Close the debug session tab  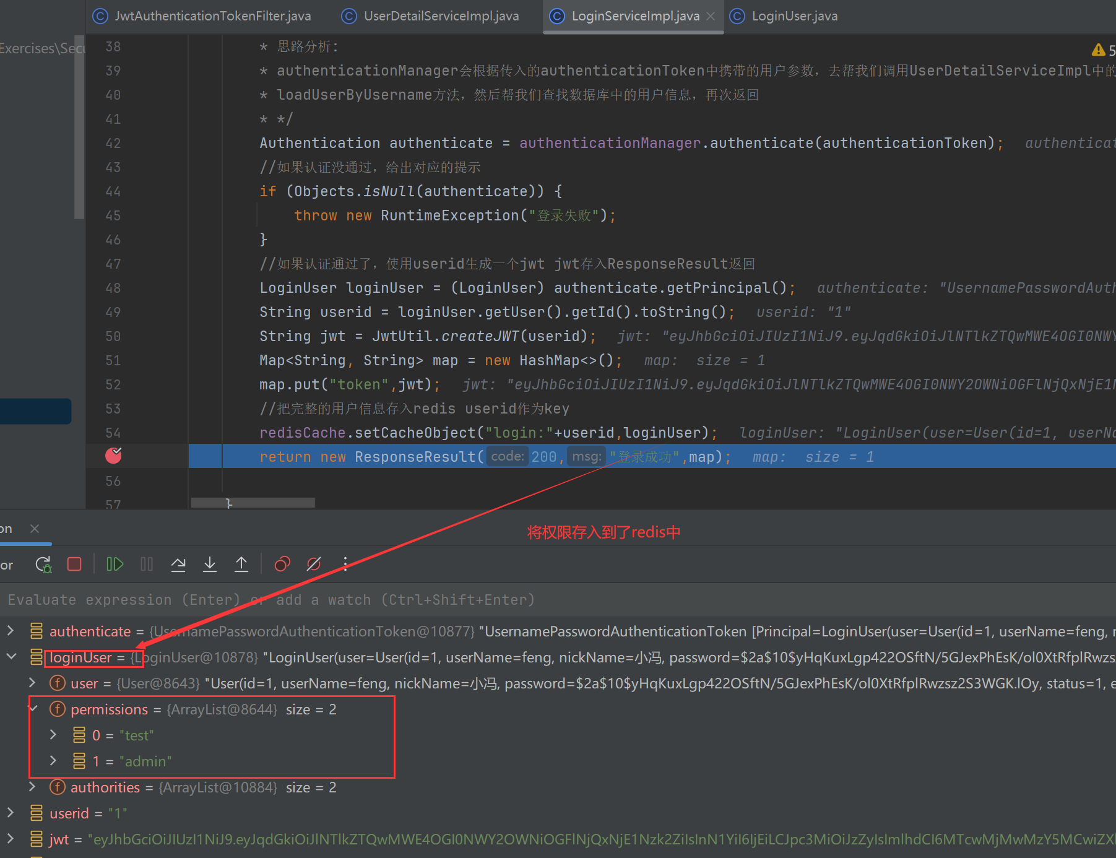click(x=35, y=528)
